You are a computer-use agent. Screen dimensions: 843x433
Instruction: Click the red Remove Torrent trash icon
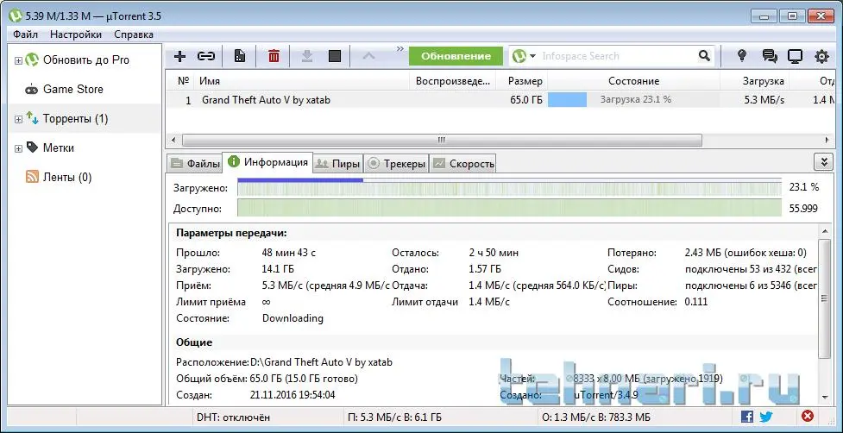pos(274,56)
